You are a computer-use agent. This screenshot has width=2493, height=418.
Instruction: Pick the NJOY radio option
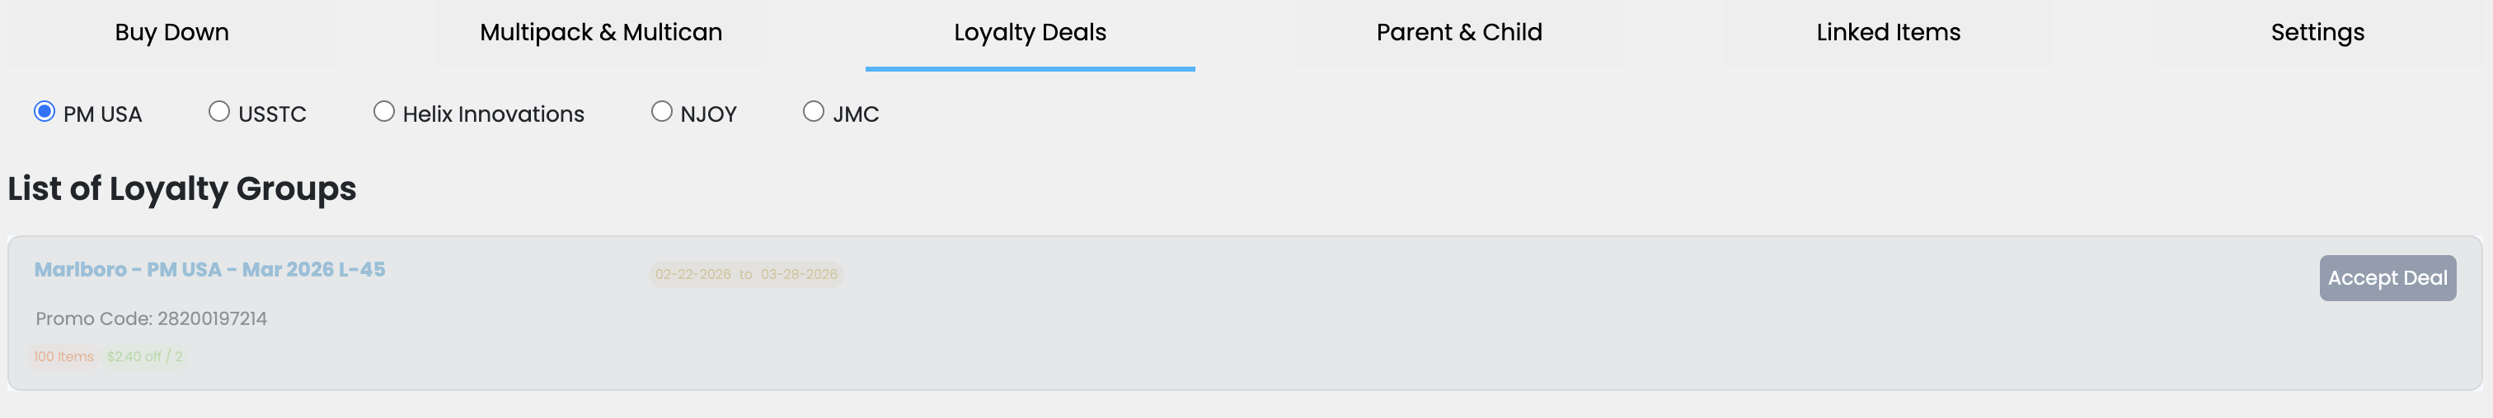click(662, 112)
